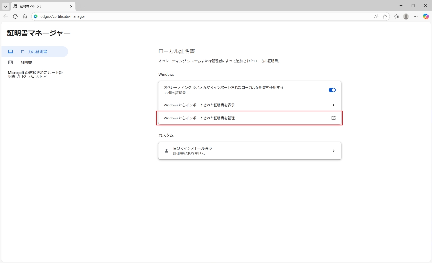Image resolution: width=432 pixels, height=263 pixels.
Task: Select ローカル証明書 in the sidebar
Action: pyautogui.click(x=34, y=52)
